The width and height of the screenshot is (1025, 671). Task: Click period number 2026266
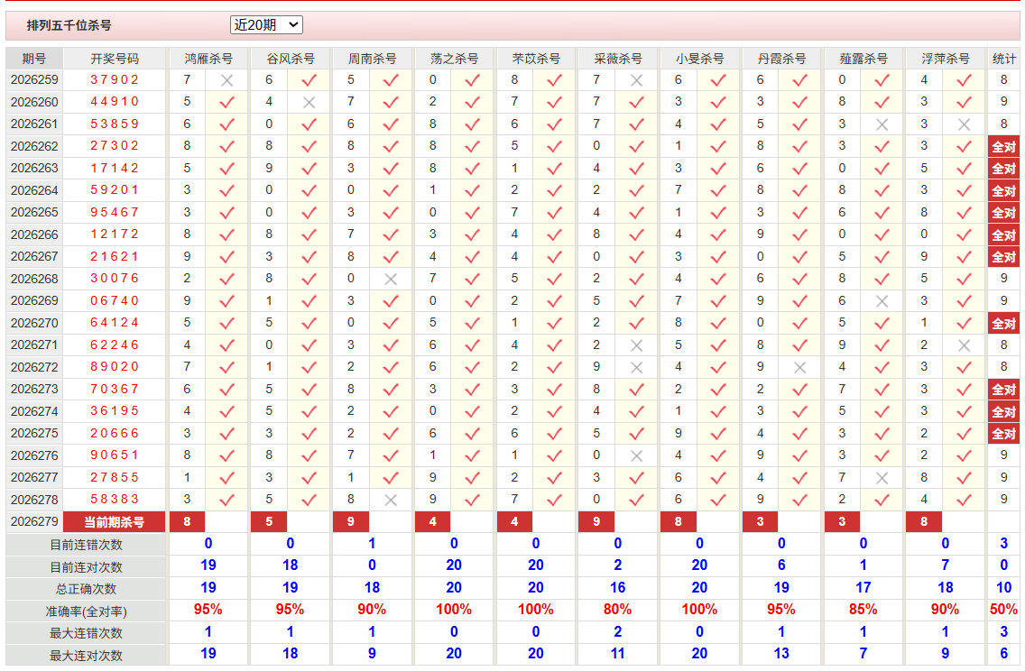(x=34, y=234)
